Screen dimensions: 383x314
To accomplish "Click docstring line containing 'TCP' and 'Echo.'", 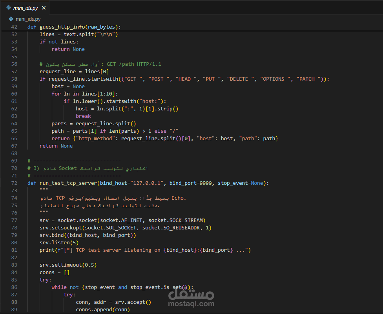I will (113, 198).
